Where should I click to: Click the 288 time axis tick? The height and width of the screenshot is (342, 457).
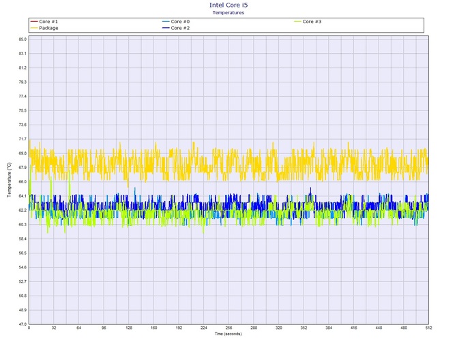coord(254,328)
